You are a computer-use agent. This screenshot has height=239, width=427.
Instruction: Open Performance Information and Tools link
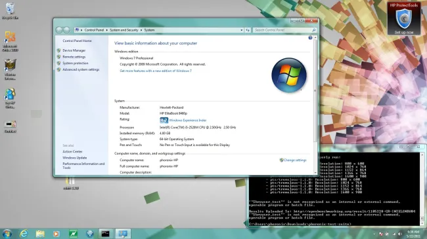[83, 166]
